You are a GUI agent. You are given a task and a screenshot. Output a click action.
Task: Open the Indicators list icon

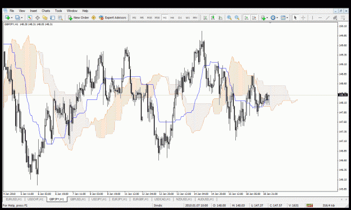263,17
